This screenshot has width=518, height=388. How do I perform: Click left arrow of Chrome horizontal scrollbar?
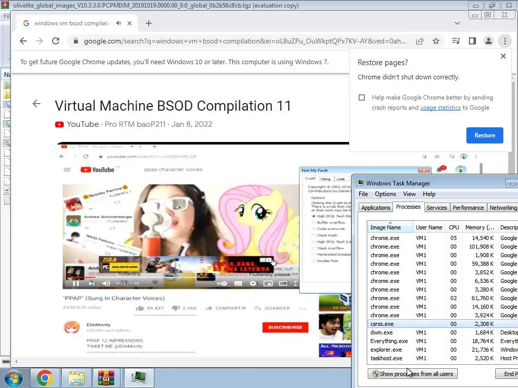pos(16,362)
